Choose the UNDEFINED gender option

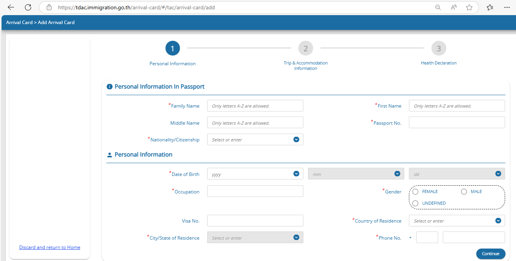(x=416, y=204)
